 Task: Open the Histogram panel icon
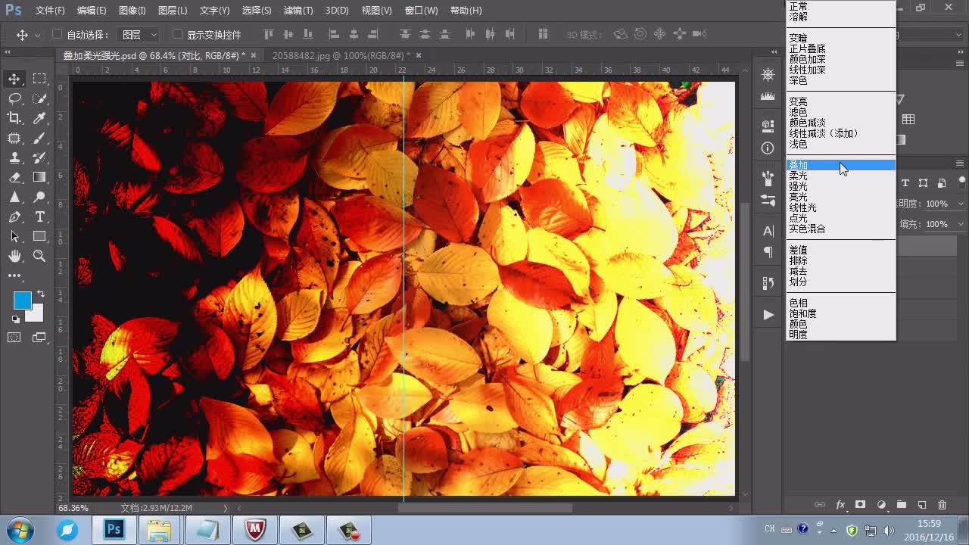coord(768,95)
